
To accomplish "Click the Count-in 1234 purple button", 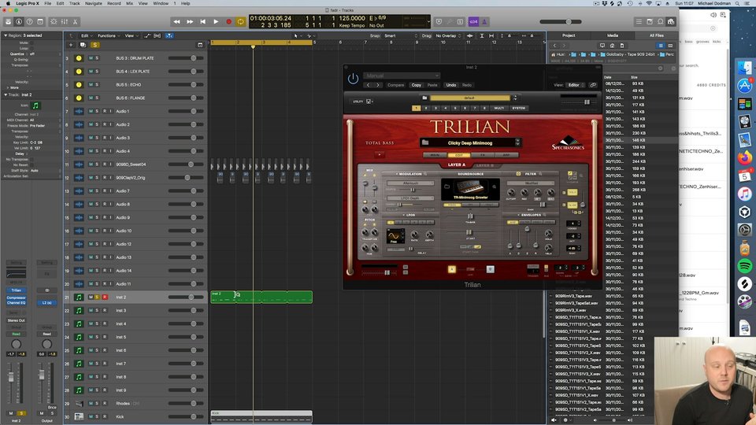I will [x=473, y=22].
